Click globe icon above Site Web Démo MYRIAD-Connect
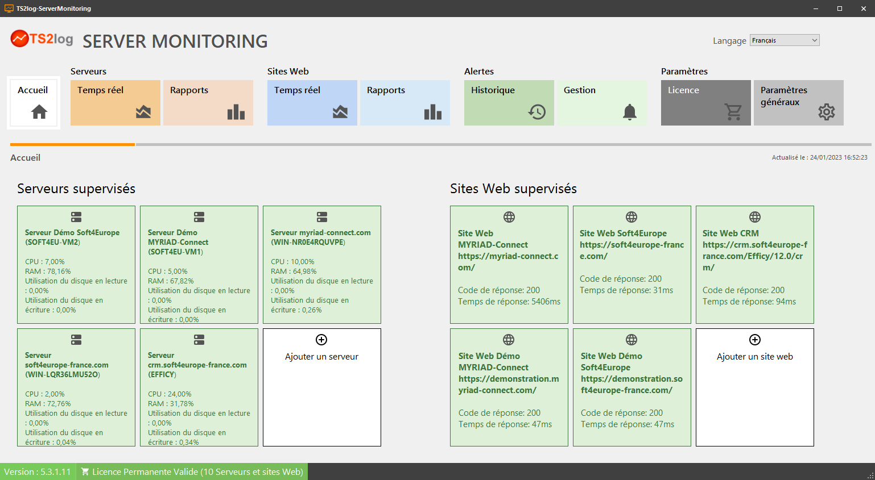This screenshot has width=875, height=480. pyautogui.click(x=509, y=340)
